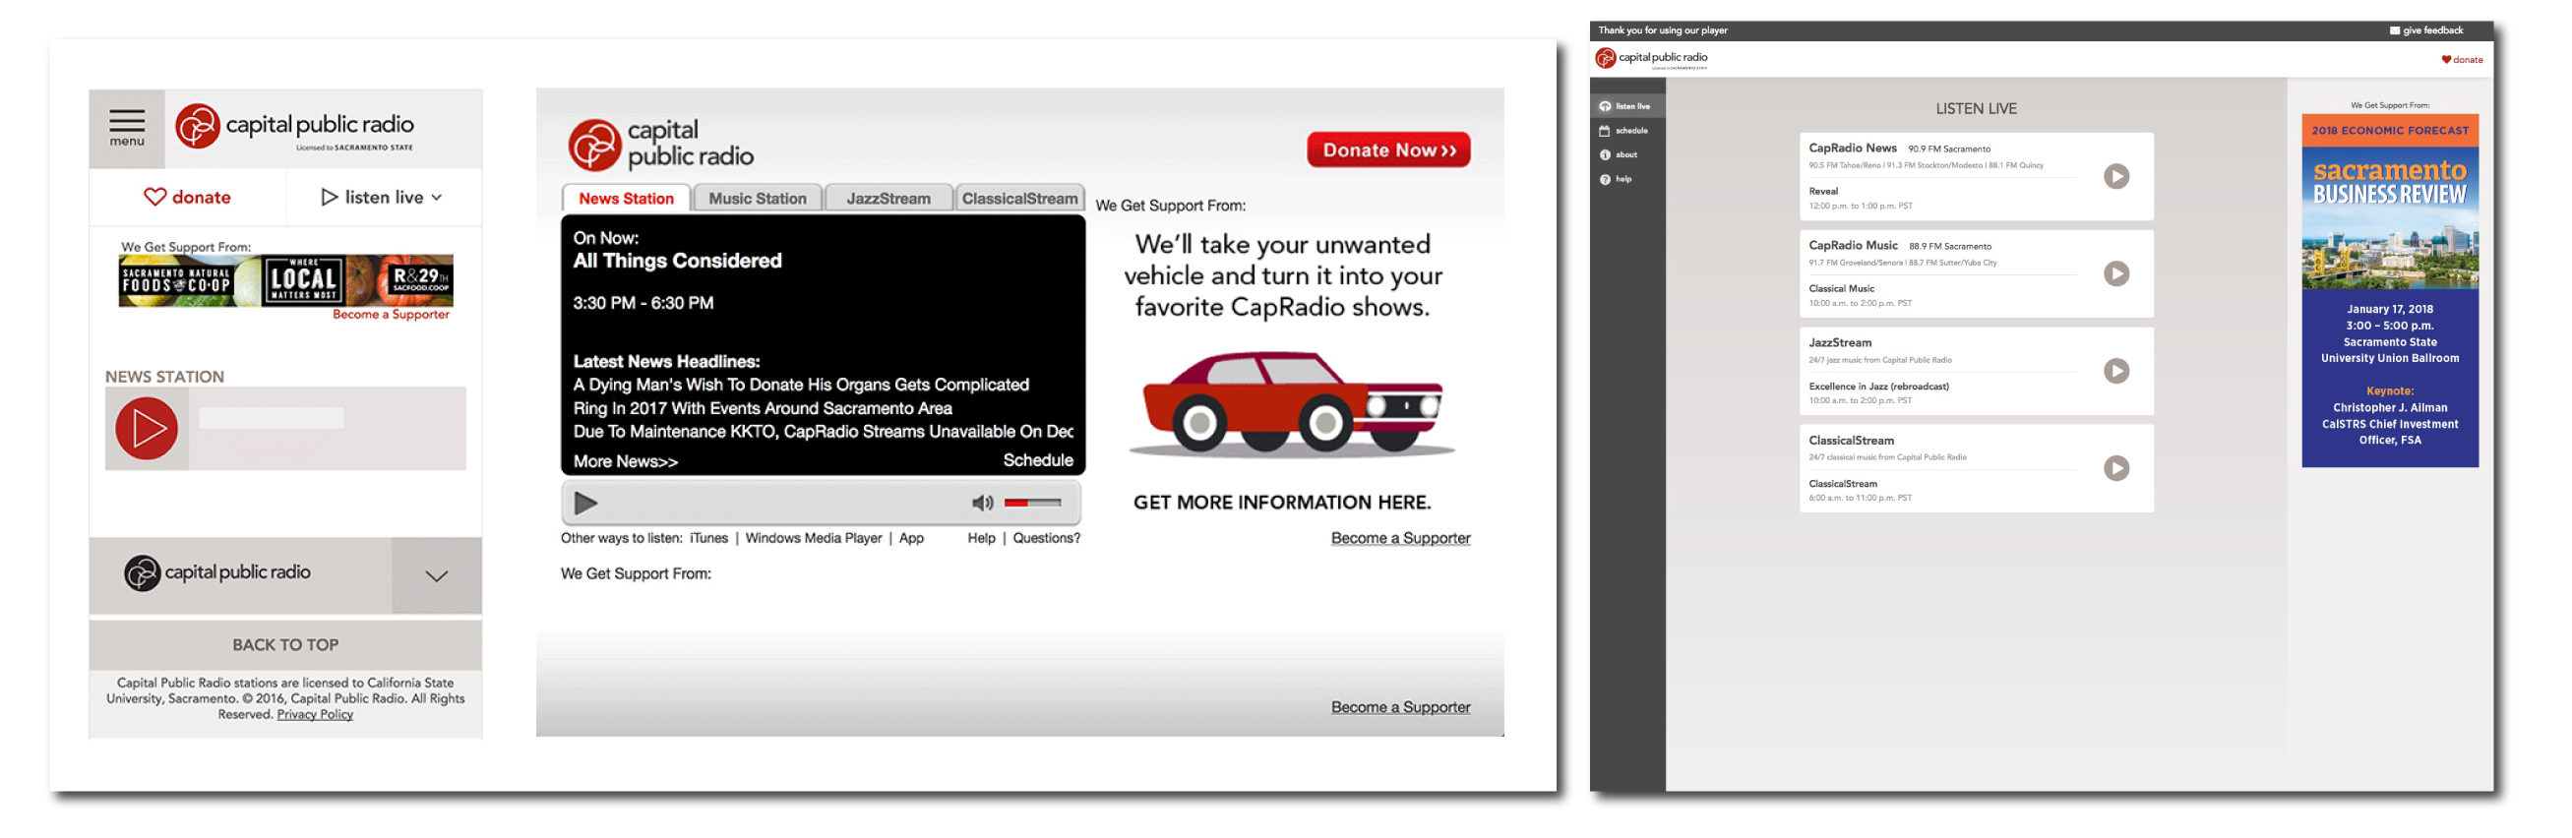Adjust the red volume slider
2572x838 pixels.
click(x=1032, y=504)
